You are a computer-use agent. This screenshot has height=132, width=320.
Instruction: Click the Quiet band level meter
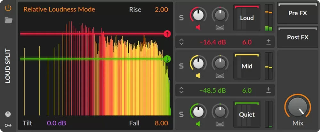coord(268,114)
